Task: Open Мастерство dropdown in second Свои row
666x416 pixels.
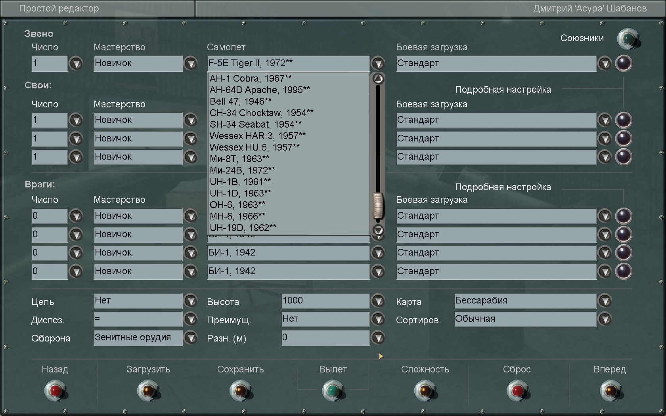Action: 191,139
